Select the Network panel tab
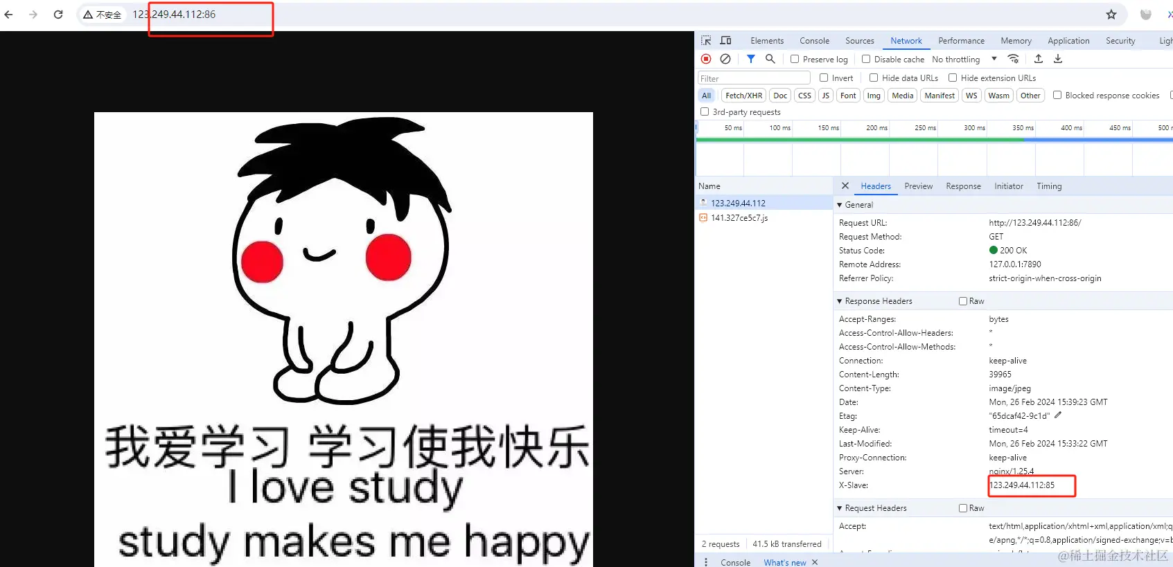1173x567 pixels. point(906,41)
